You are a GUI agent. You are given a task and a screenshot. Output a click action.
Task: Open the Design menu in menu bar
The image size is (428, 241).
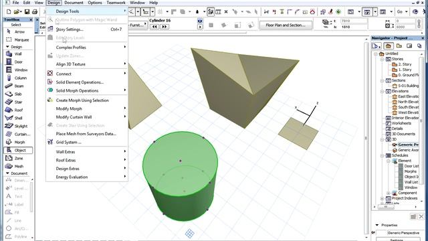[53, 3]
